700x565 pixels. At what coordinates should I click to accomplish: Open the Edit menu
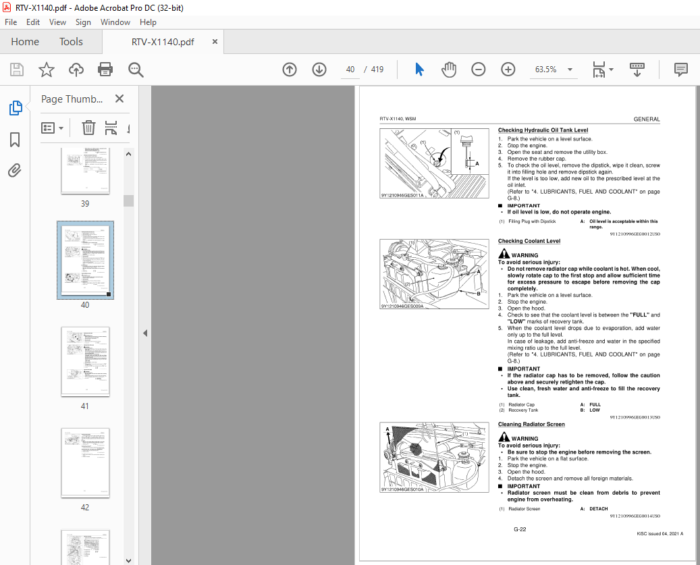click(x=33, y=22)
